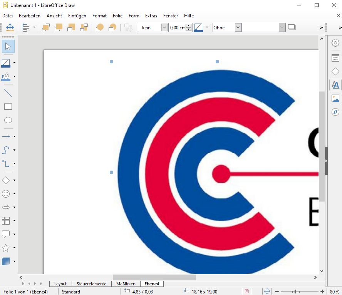342x295 pixels.
Task: Open line color dropdown in left toolbar
Action: 14,63
